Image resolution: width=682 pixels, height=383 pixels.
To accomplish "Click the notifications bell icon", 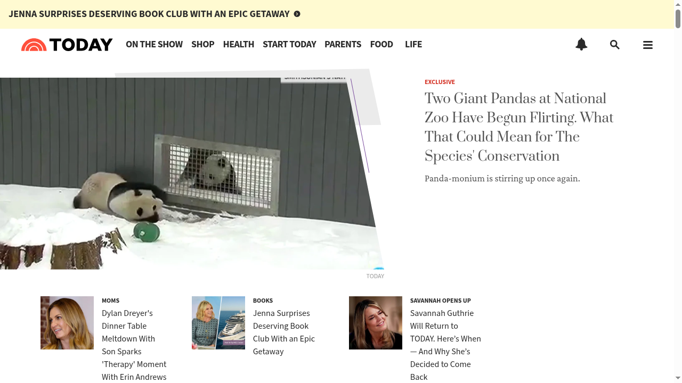I will pyautogui.click(x=581, y=45).
